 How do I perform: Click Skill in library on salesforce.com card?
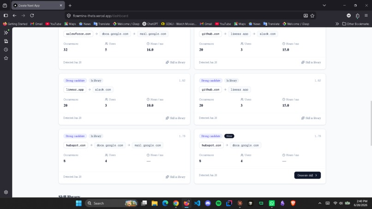point(175,62)
